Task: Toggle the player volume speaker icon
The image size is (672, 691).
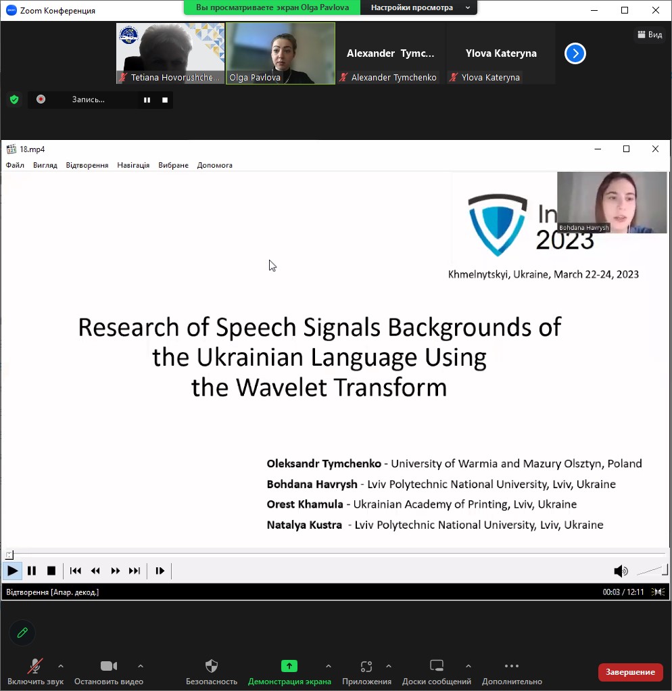Action: (620, 571)
